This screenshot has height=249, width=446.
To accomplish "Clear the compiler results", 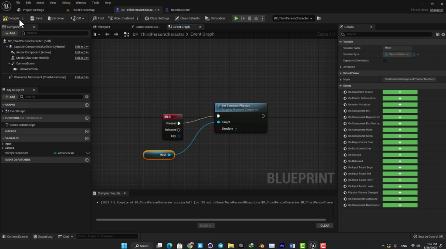I will click(x=325, y=225).
